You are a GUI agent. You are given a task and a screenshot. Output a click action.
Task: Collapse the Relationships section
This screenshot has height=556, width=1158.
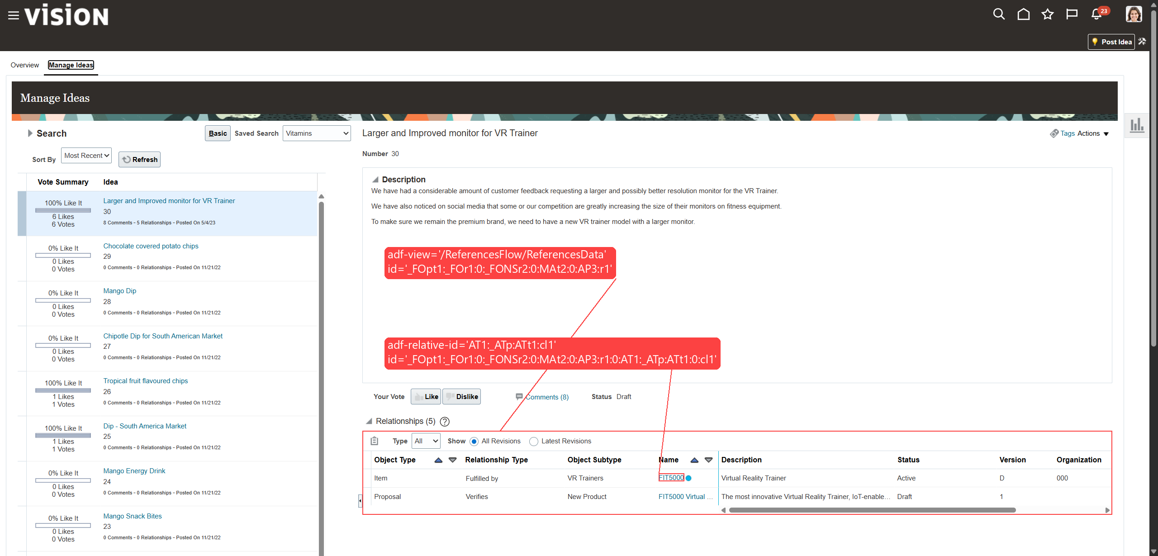point(369,421)
